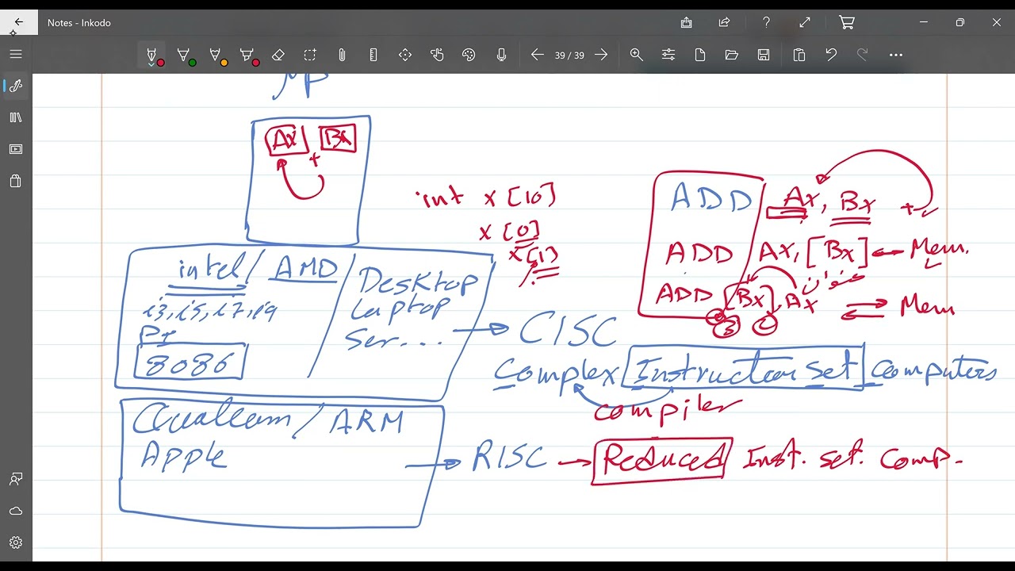Click the paperclip attach icon
Screen dimensions: 1015x571
click(x=342, y=55)
